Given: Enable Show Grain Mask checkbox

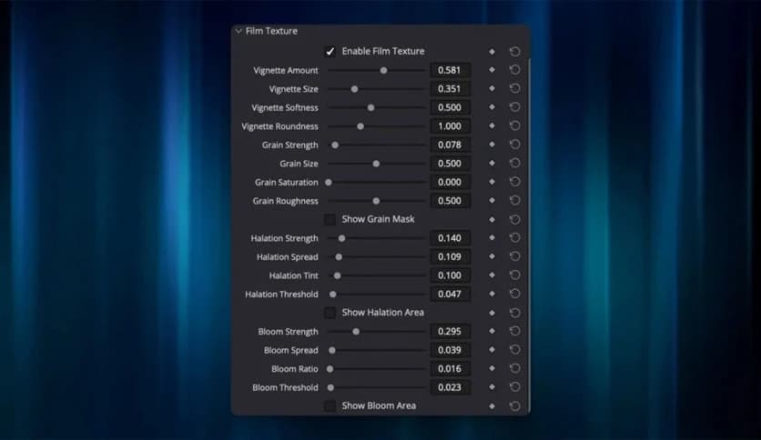Looking at the screenshot, I should coord(330,219).
